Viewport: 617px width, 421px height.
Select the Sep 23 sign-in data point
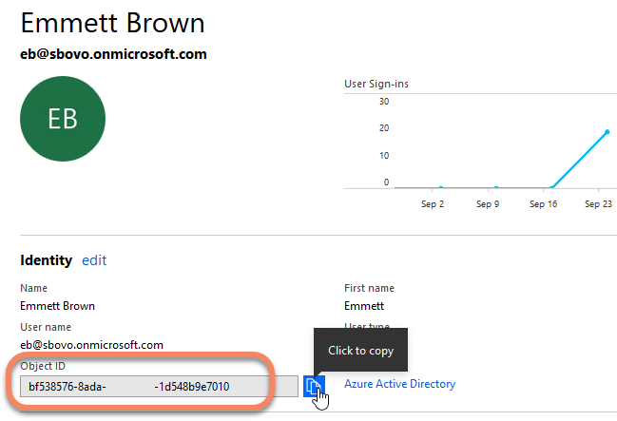coord(607,132)
